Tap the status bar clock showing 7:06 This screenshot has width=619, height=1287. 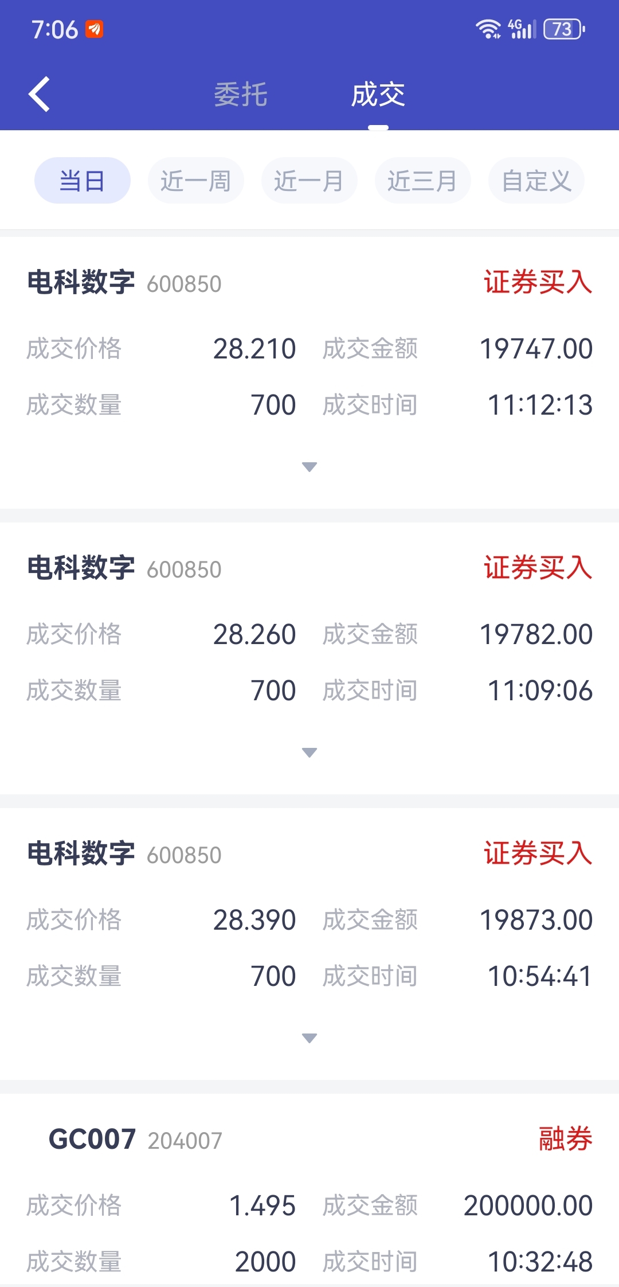click(x=54, y=29)
